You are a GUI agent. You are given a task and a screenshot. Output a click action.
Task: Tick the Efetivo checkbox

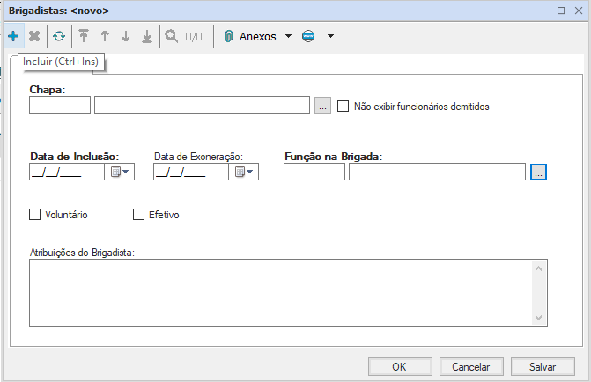click(138, 214)
